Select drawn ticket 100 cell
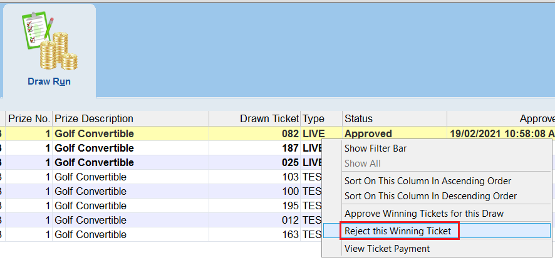The image size is (555, 260). [x=255, y=191]
